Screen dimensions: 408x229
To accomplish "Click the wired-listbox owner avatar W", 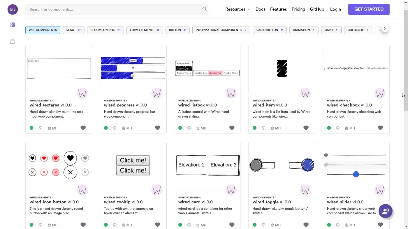I will click(x=231, y=93).
